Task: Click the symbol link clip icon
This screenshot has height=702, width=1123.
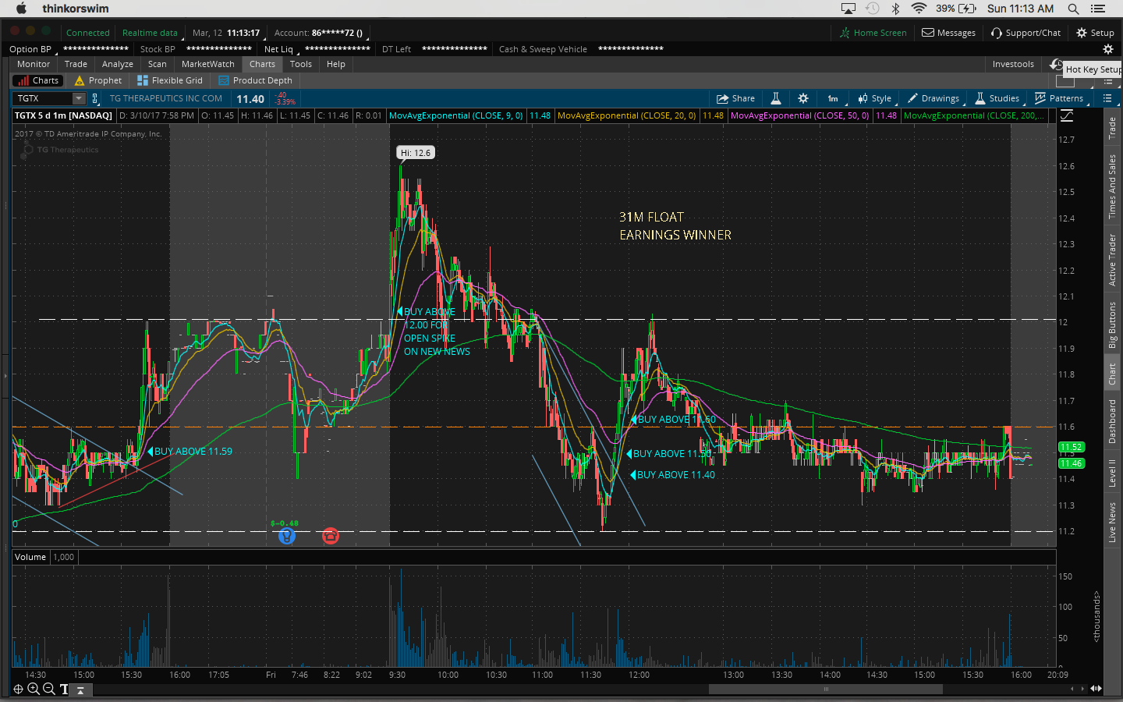Action: point(95,98)
